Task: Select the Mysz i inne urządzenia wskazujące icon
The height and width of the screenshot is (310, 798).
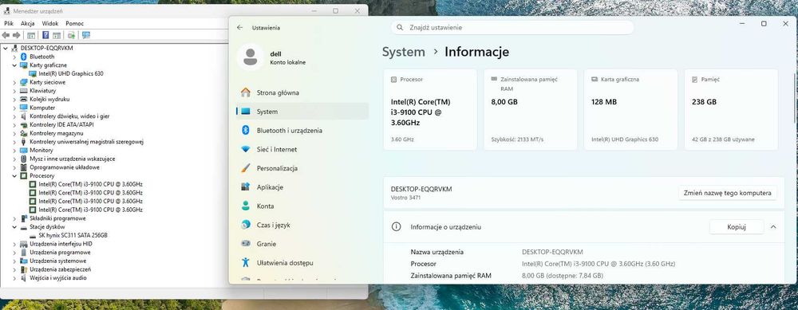Action: click(23, 159)
